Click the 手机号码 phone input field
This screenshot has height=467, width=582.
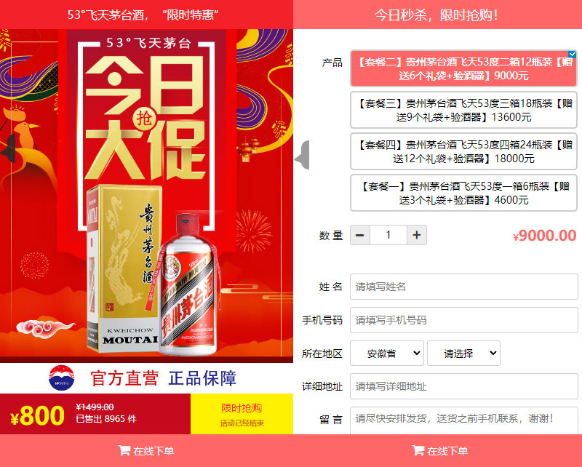click(463, 320)
